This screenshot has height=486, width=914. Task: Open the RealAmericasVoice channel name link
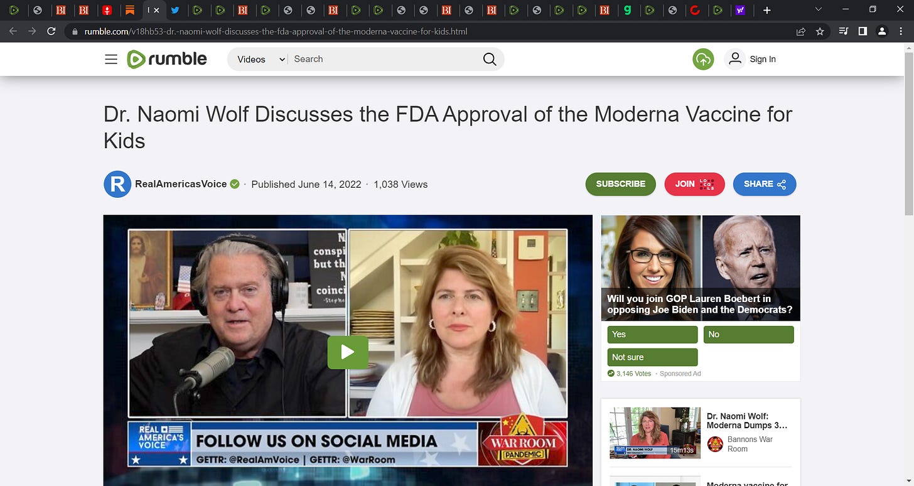181,184
